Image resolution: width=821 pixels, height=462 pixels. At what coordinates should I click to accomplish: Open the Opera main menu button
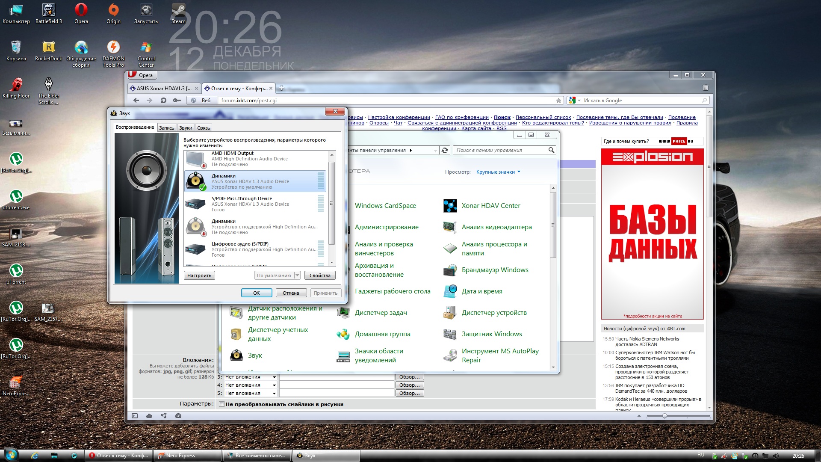(x=142, y=75)
